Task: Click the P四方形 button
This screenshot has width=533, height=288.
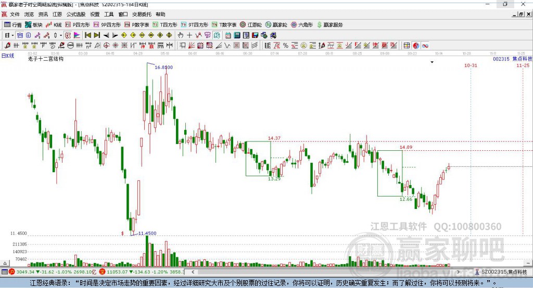Action: (77, 24)
